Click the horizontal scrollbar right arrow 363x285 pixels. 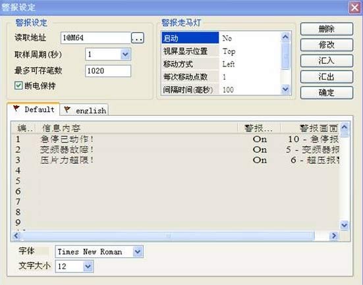pyautogui.click(x=333, y=236)
